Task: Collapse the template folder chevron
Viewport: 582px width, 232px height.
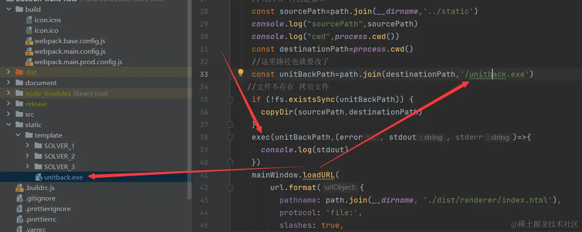Action: click(18, 135)
